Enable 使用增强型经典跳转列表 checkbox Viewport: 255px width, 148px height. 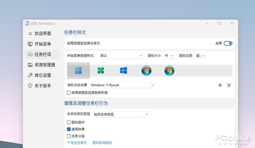(x=69, y=93)
